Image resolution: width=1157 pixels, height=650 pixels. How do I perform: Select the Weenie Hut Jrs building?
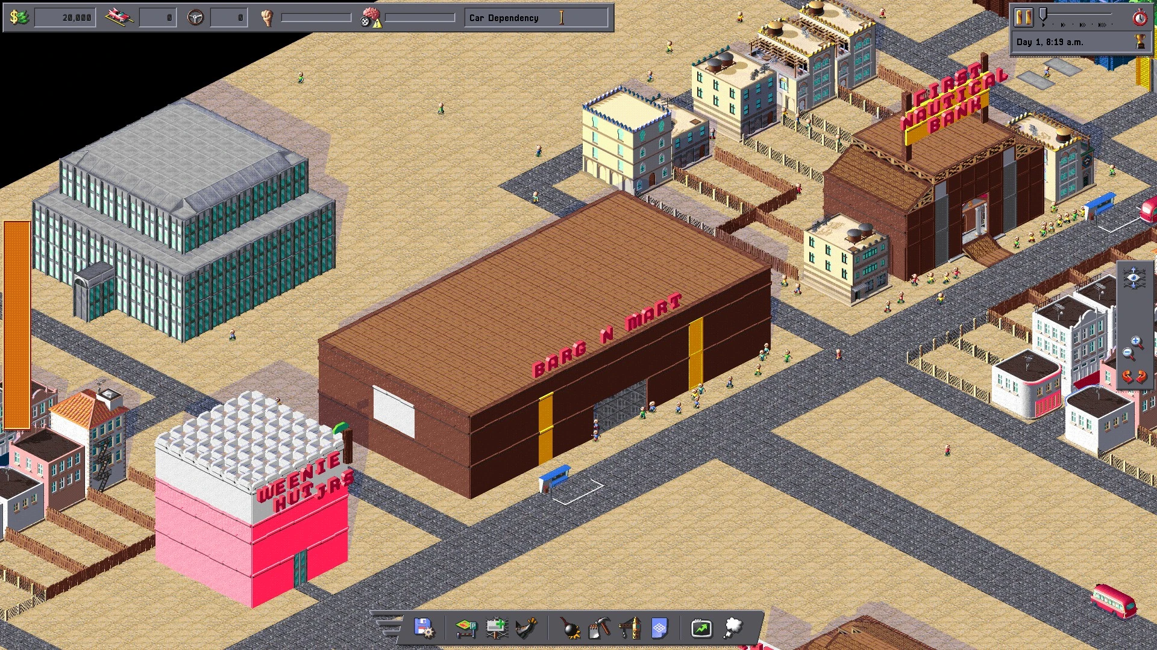point(253,500)
